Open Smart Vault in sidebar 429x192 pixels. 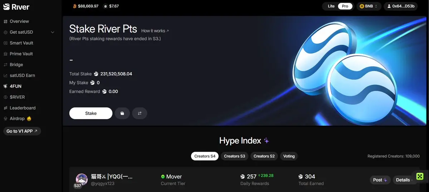click(x=21, y=43)
